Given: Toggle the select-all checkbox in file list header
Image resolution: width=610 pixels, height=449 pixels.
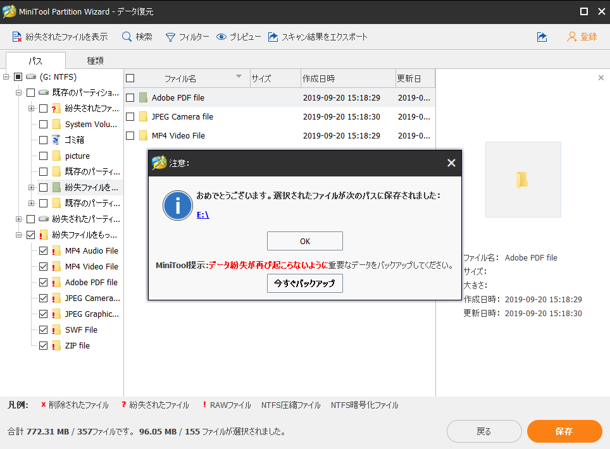Looking at the screenshot, I should 130,78.
